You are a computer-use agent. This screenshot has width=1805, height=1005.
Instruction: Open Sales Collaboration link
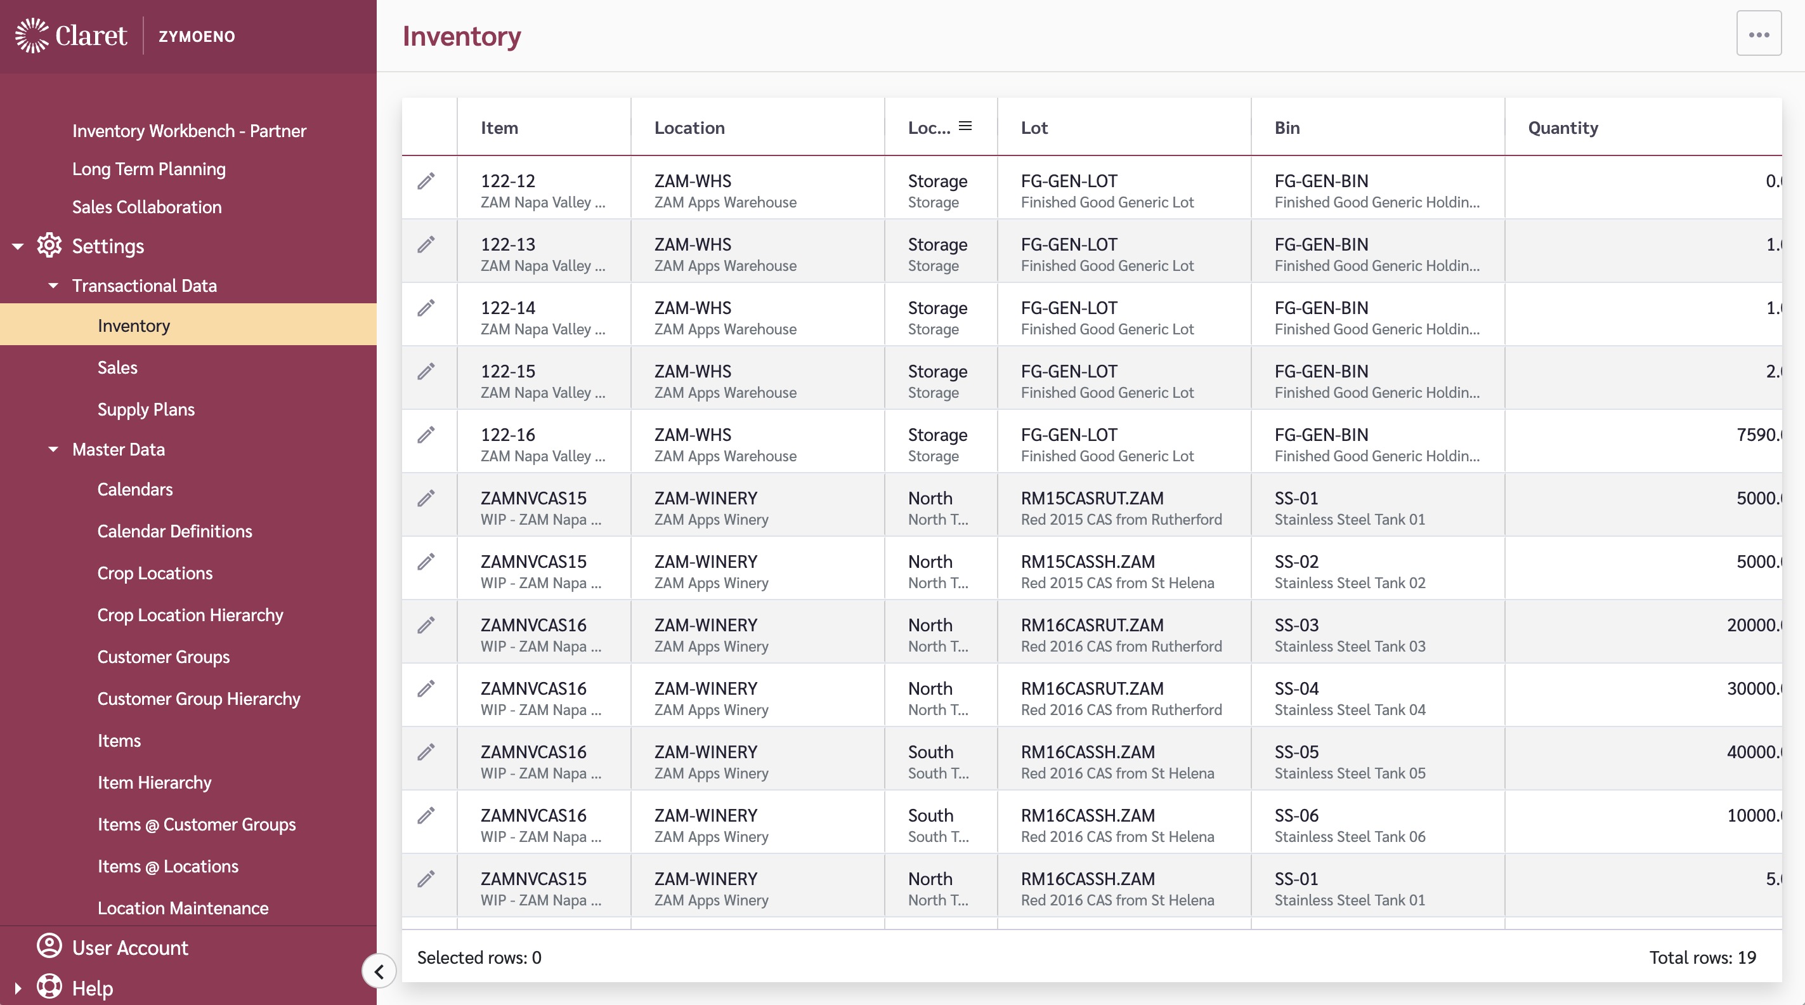click(147, 207)
